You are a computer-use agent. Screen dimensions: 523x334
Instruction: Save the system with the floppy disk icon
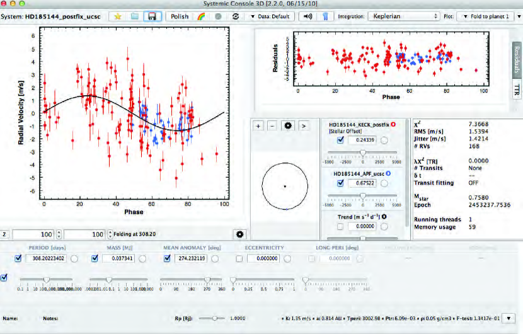(x=151, y=16)
